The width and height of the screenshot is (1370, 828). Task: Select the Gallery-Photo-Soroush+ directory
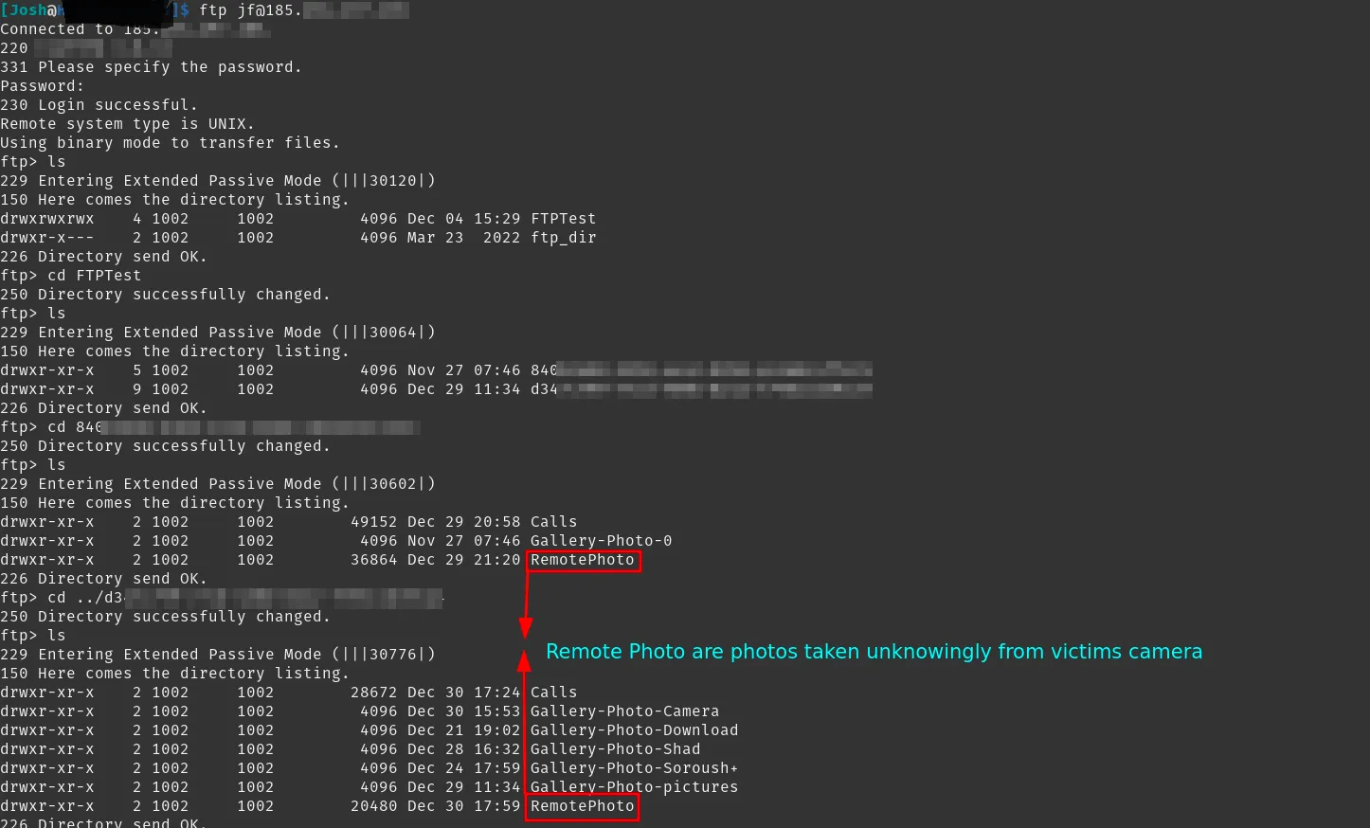click(634, 768)
